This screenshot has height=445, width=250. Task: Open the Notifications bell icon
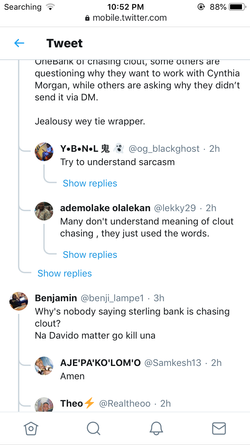(x=156, y=428)
